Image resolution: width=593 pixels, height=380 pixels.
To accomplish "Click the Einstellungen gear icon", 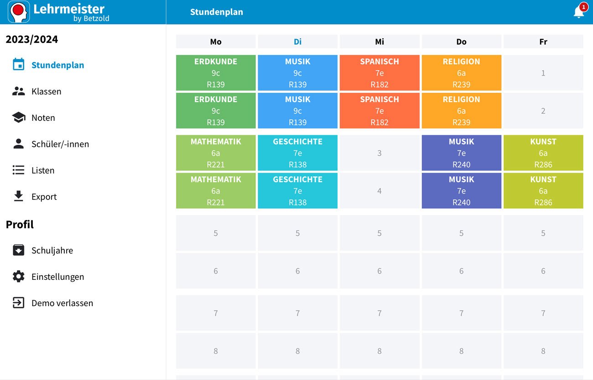I will pos(18,277).
